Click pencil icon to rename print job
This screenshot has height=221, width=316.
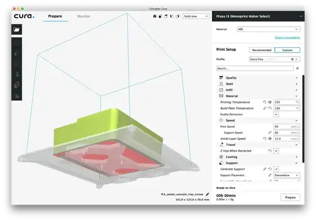207,194
